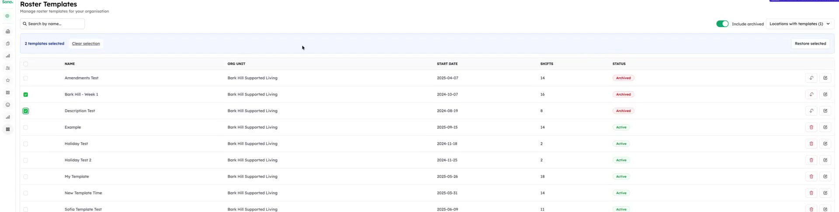Click the Search by name field

pos(52,24)
